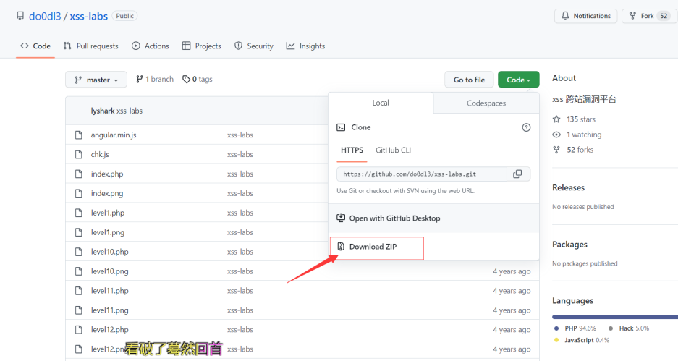This screenshot has height=361, width=678.
Task: Open the Projects tab
Action: 201,46
